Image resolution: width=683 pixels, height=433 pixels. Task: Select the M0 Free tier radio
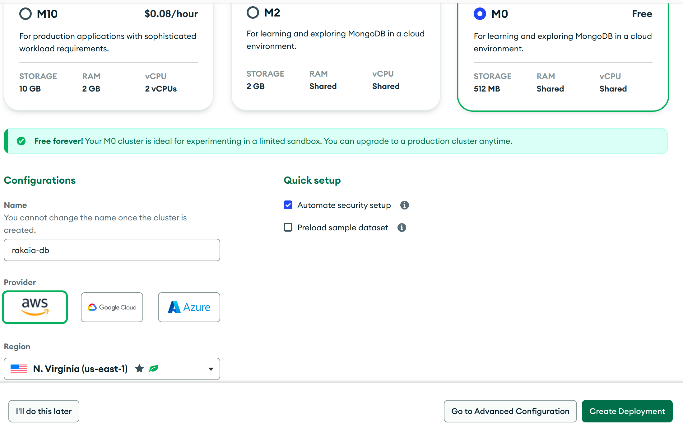tap(480, 14)
